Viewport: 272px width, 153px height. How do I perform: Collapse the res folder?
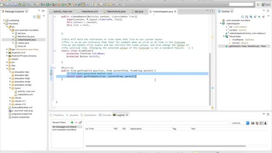pyautogui.click(x=7, y=69)
